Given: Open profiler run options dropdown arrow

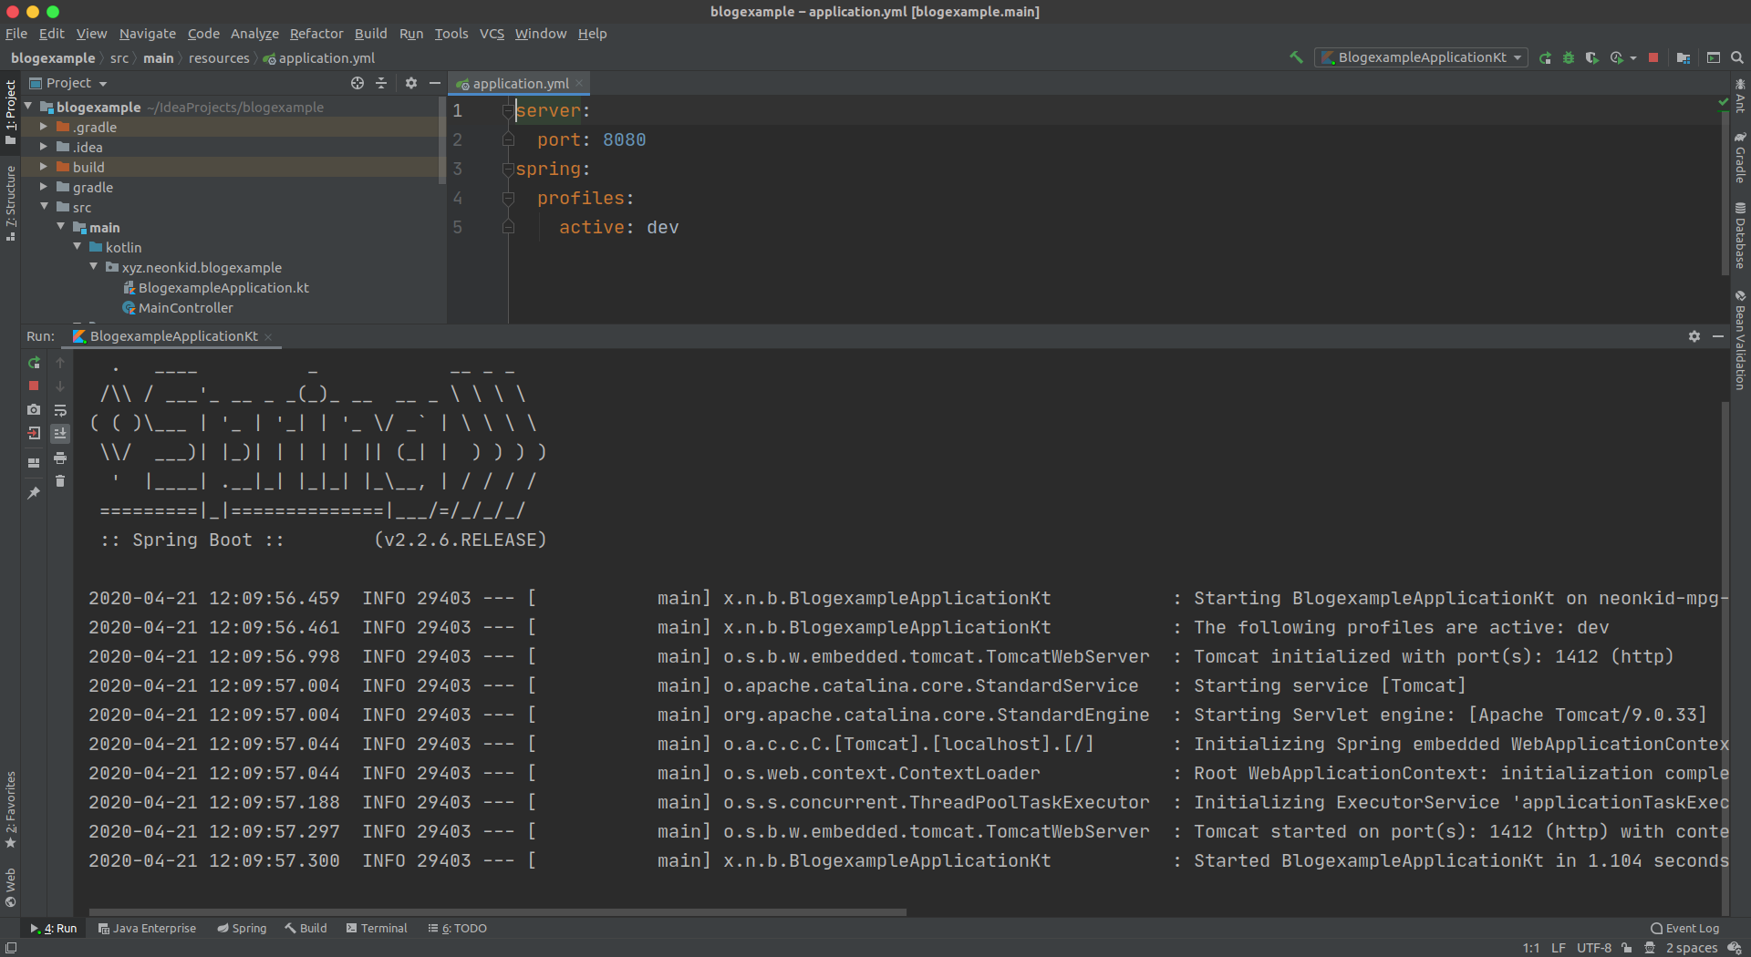Looking at the screenshot, I should pyautogui.click(x=1632, y=57).
